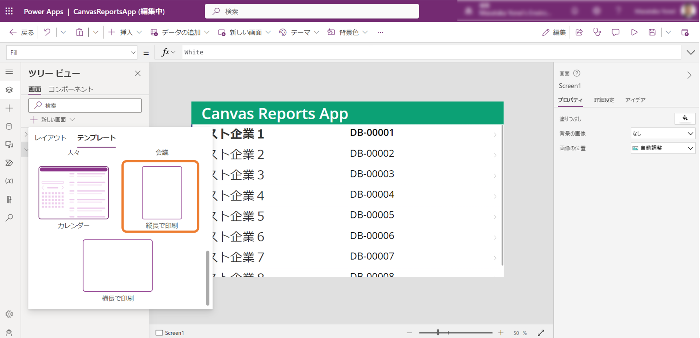Preview the app with the play icon
This screenshot has height=338, width=700.
coord(634,32)
